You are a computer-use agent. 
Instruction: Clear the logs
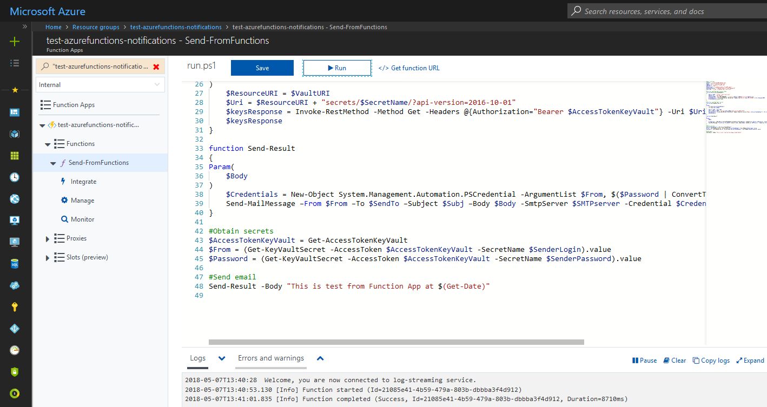(675, 361)
